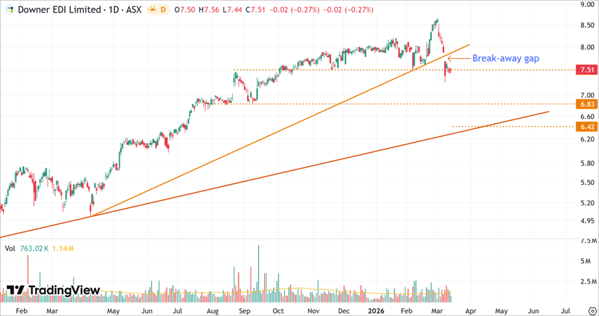Image resolution: width=599 pixels, height=316 pixels.
Task: Click the low value L7.44
Action: (x=231, y=10)
